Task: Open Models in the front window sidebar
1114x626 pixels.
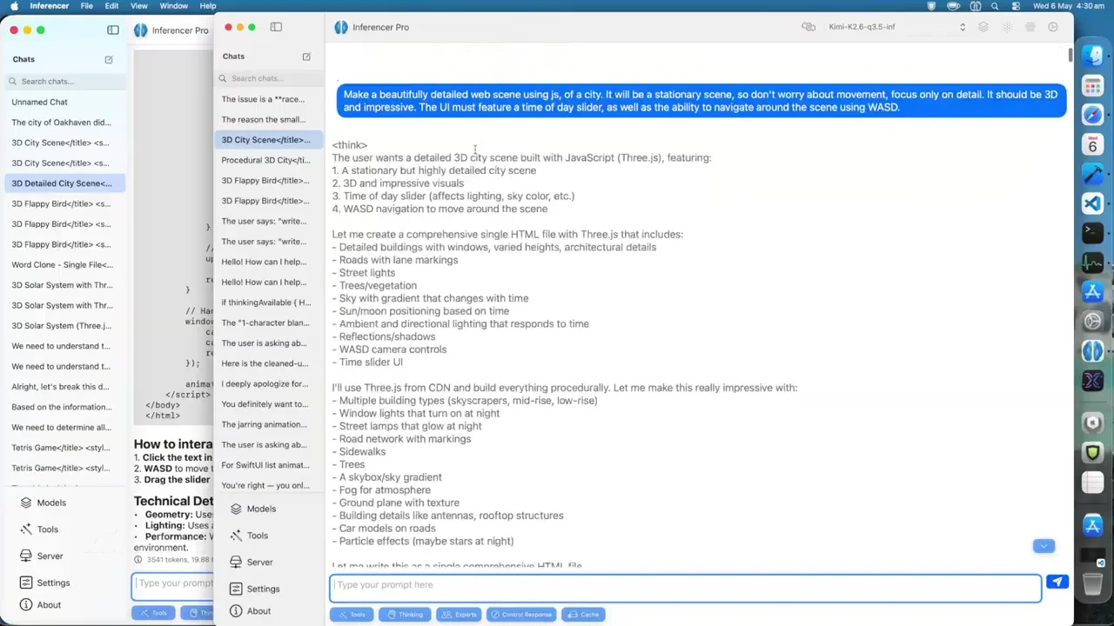Action: (x=260, y=509)
